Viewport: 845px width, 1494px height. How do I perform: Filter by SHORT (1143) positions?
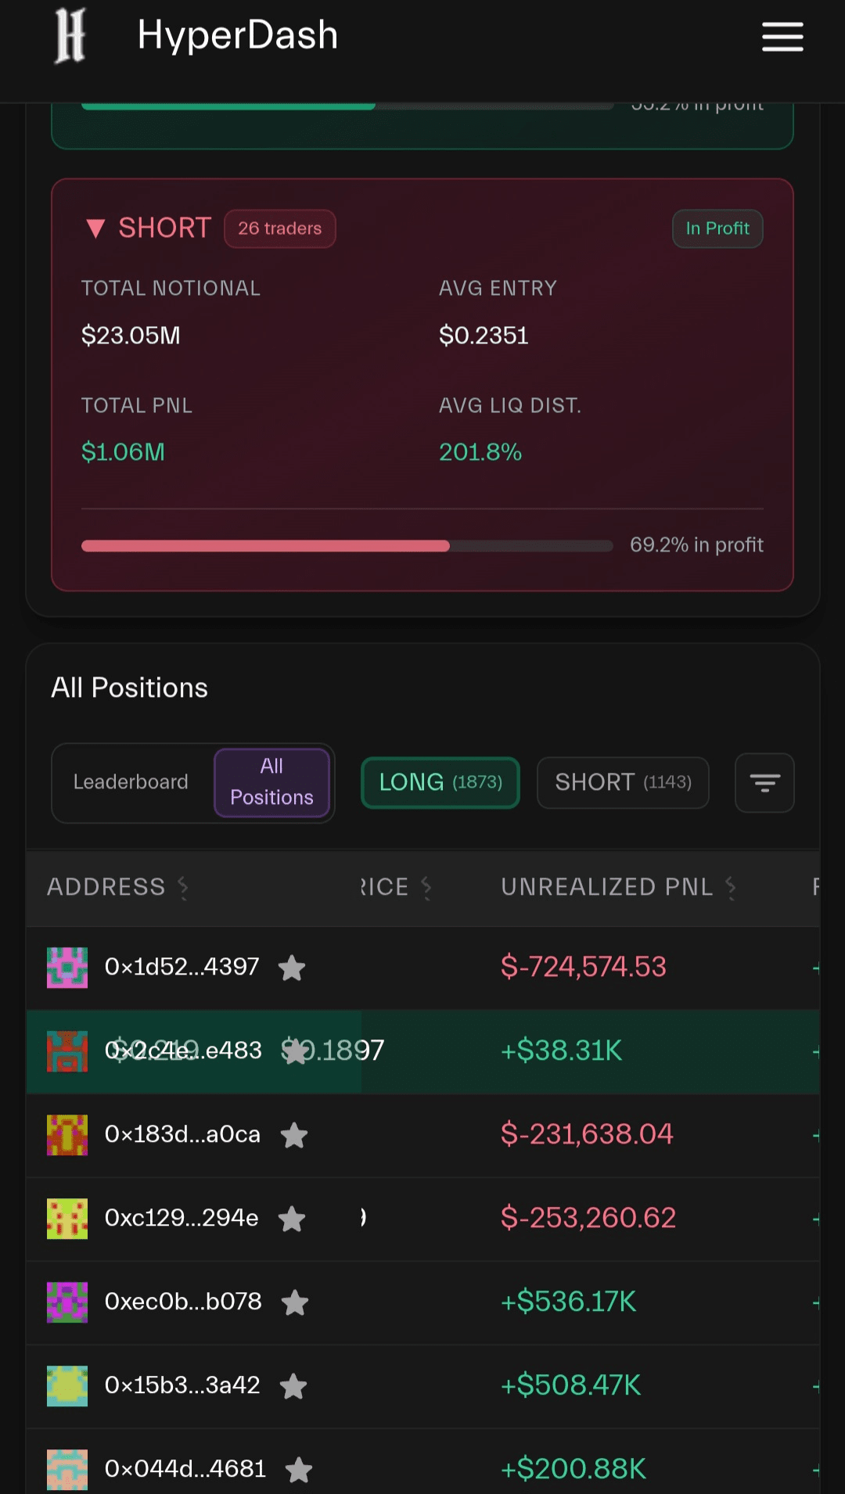pos(623,782)
